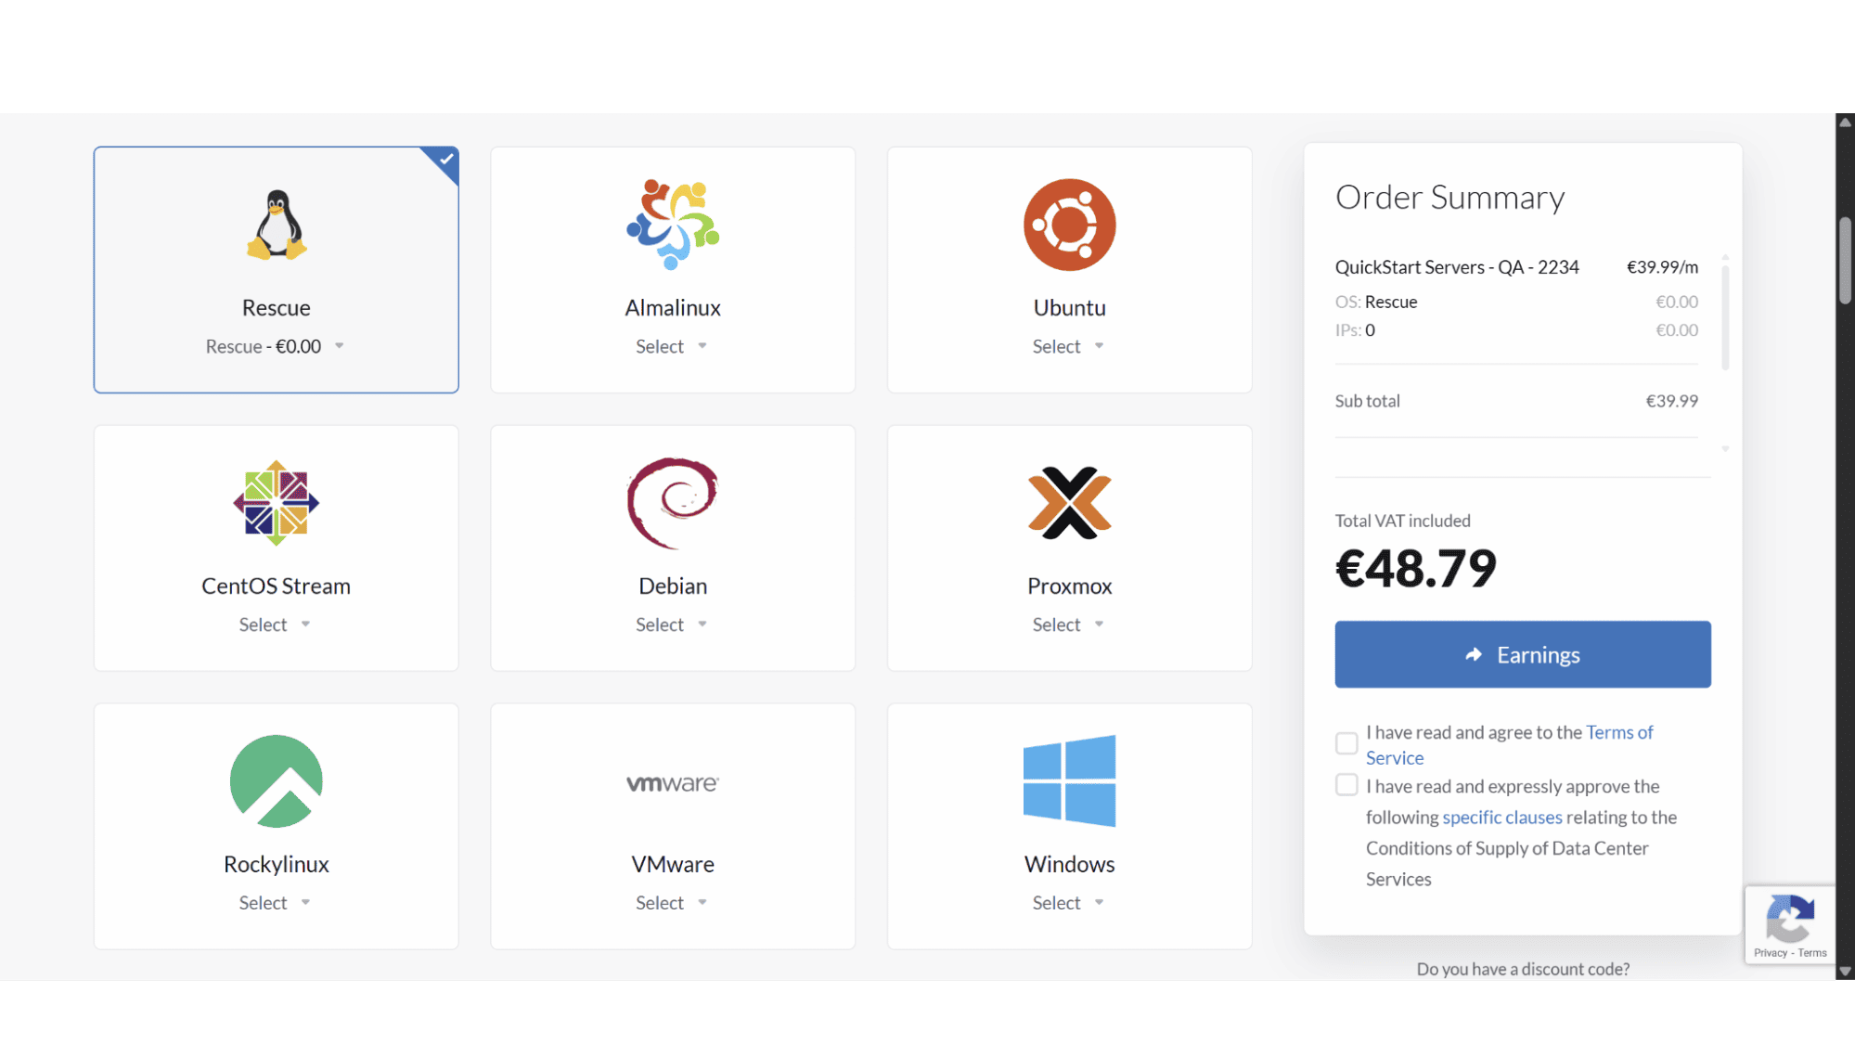Open the Rescue version dropdown
1855x1044 pixels.
(x=276, y=346)
